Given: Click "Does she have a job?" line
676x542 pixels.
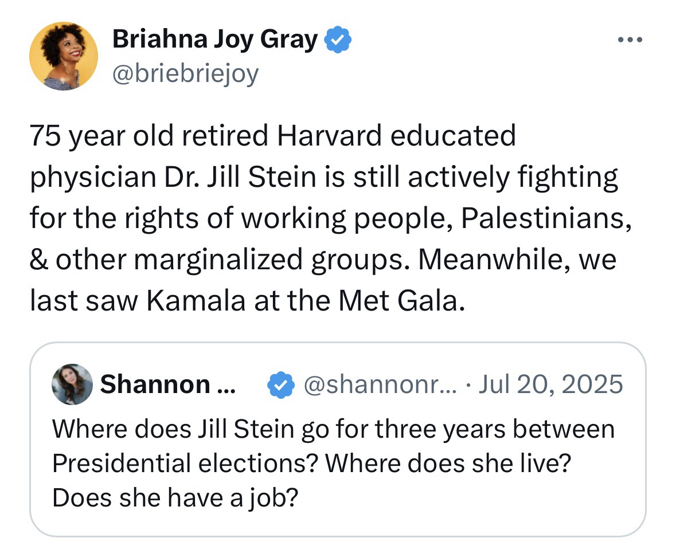Looking at the screenshot, I should point(175,498).
